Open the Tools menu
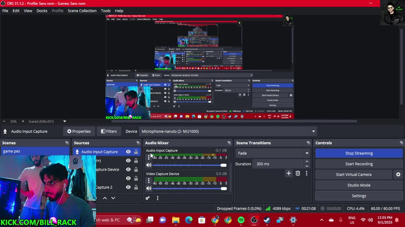The width and height of the screenshot is (405, 227). point(106,11)
